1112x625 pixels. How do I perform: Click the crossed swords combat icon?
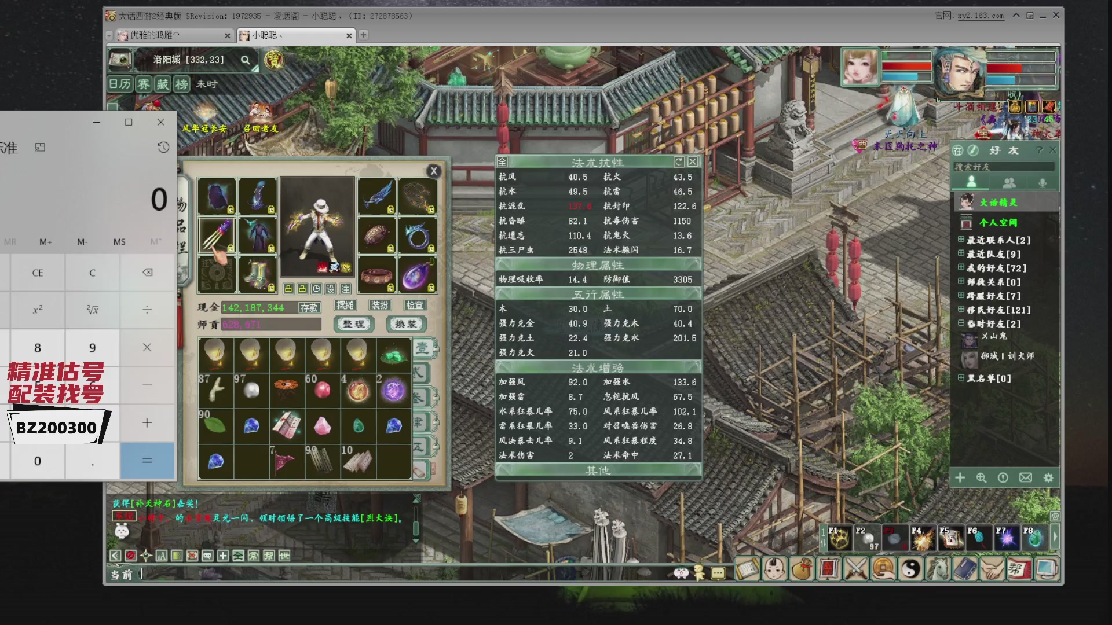[856, 569]
